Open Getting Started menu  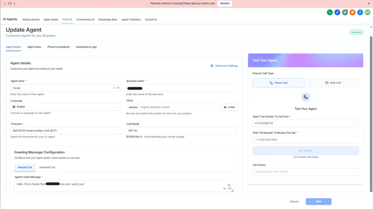pos(31,20)
